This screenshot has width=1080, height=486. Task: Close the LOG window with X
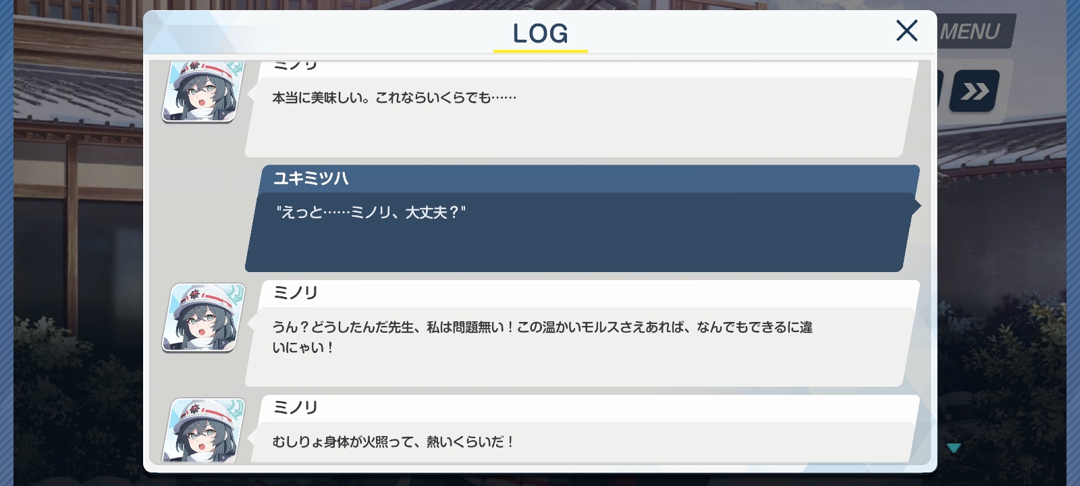coord(907,31)
